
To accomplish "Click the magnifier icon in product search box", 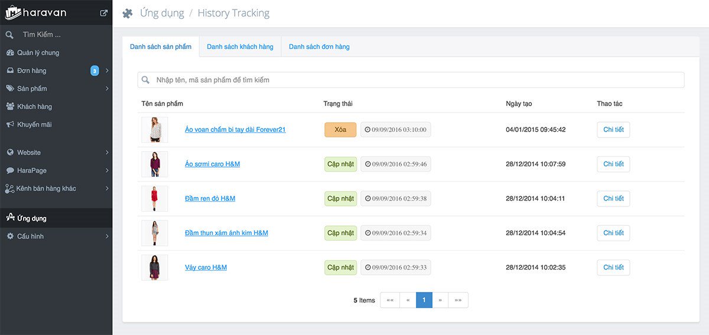I will point(145,80).
